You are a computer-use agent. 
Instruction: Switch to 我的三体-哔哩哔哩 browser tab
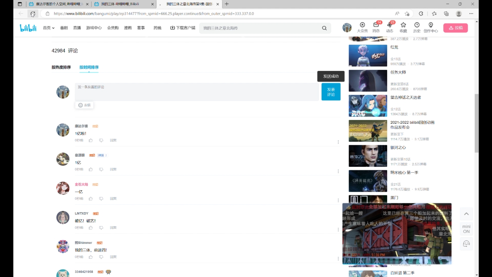(x=123, y=4)
